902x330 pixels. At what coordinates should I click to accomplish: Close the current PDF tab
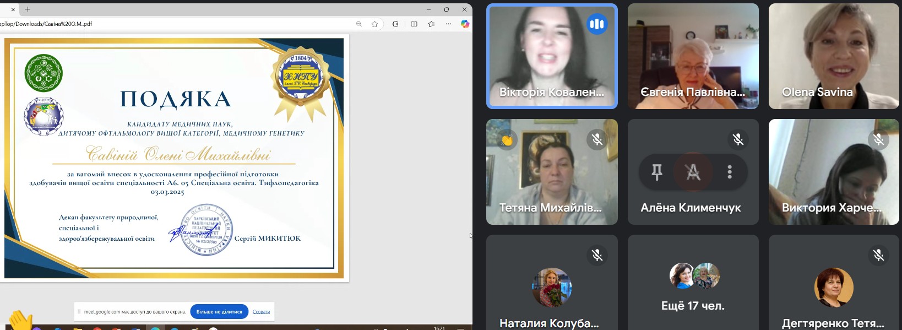click(x=13, y=9)
